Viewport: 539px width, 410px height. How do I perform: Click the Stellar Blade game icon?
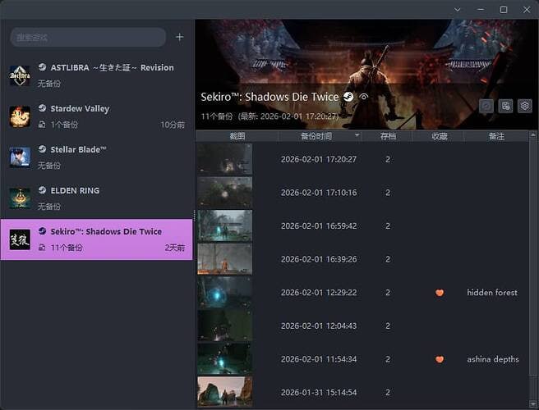pyautogui.click(x=20, y=157)
